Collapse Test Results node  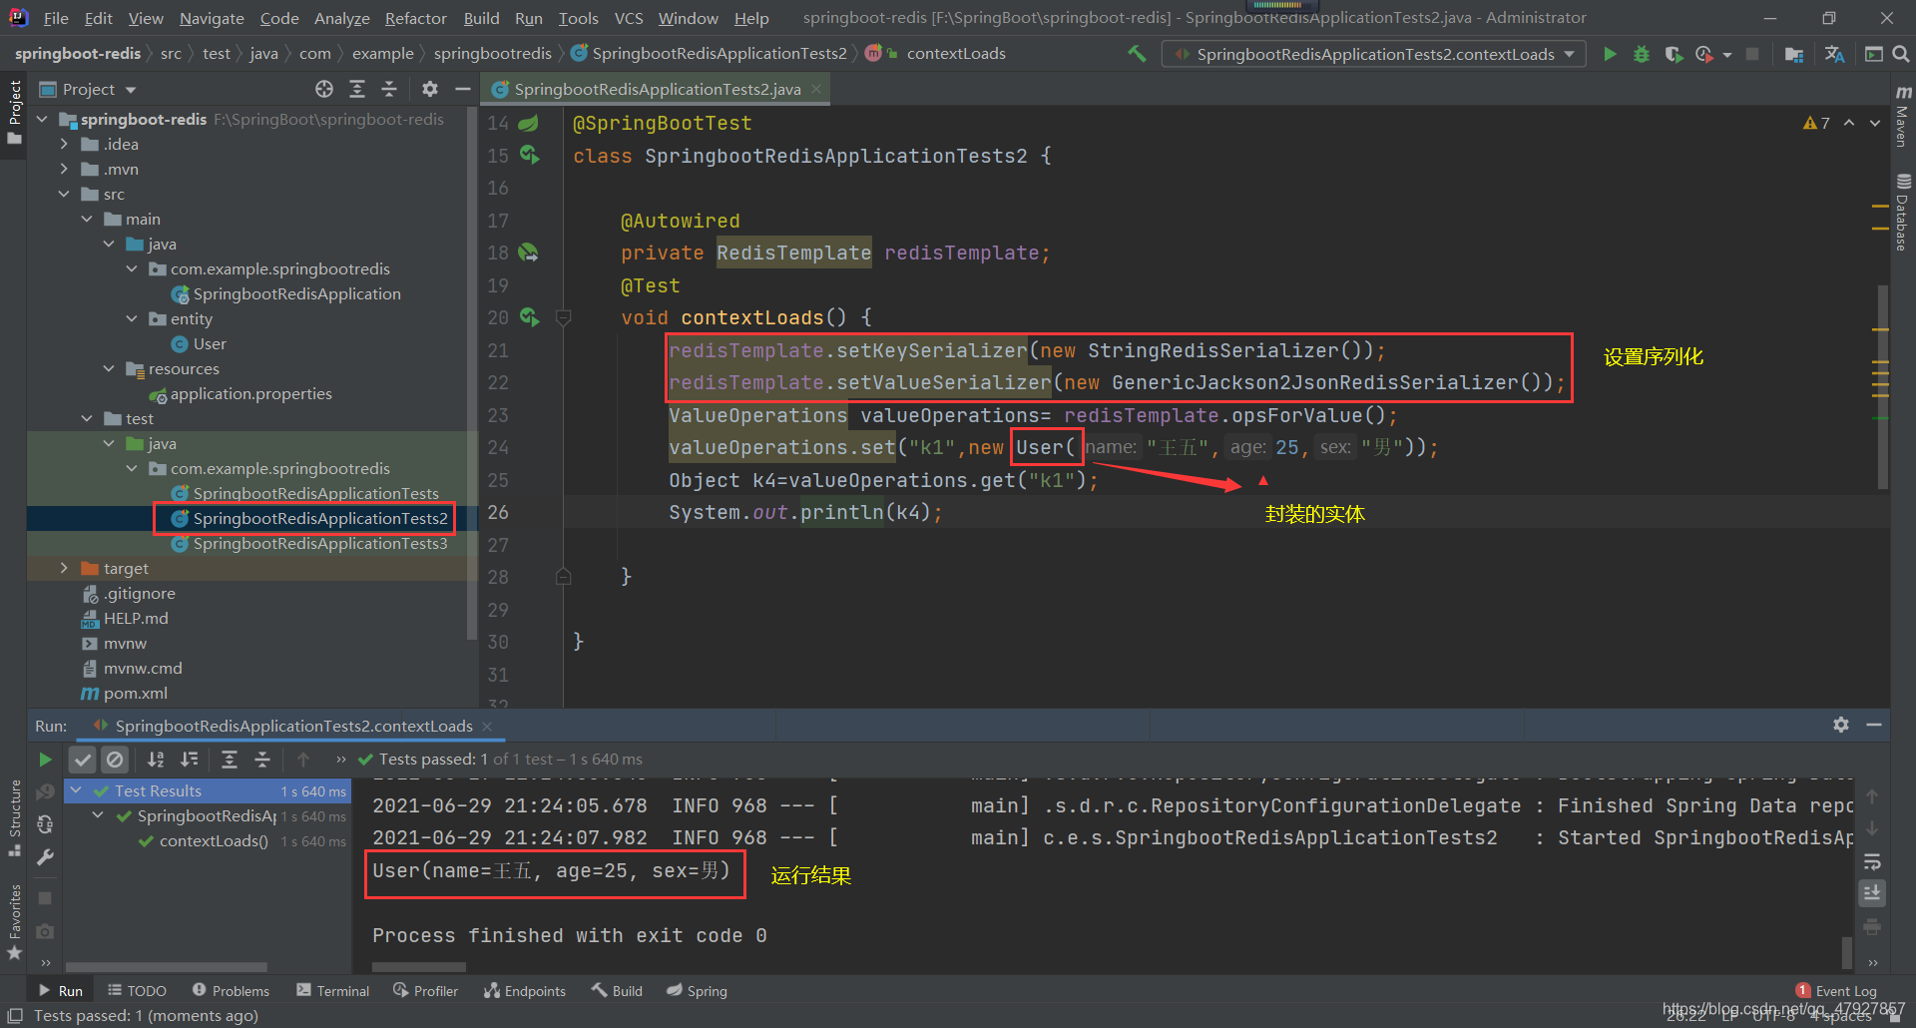tap(76, 790)
